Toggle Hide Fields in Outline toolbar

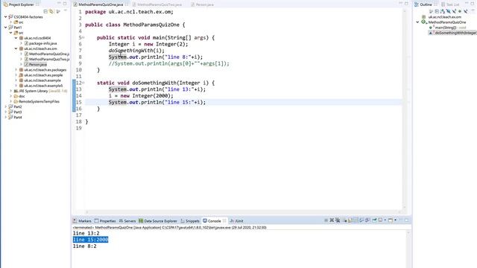(x=448, y=11)
